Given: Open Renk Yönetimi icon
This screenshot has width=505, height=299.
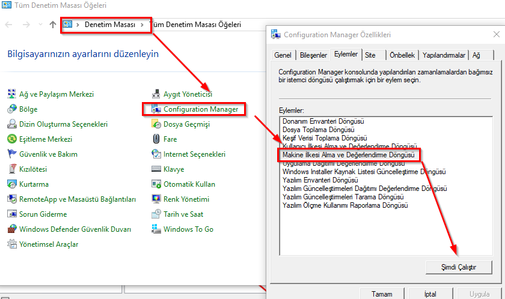Looking at the screenshot, I should click(x=156, y=199).
